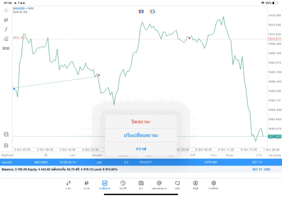Viewport: 282px width, 197px height.
Task: Open the การตั้งค่า settings tab
Action: click(214, 184)
